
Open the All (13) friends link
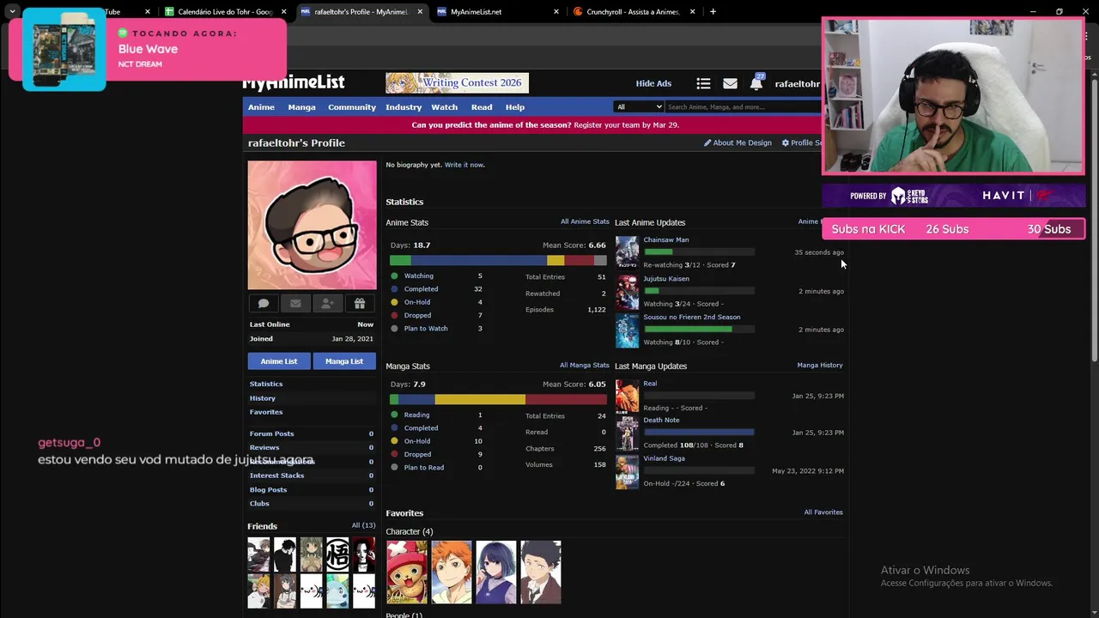click(x=363, y=525)
